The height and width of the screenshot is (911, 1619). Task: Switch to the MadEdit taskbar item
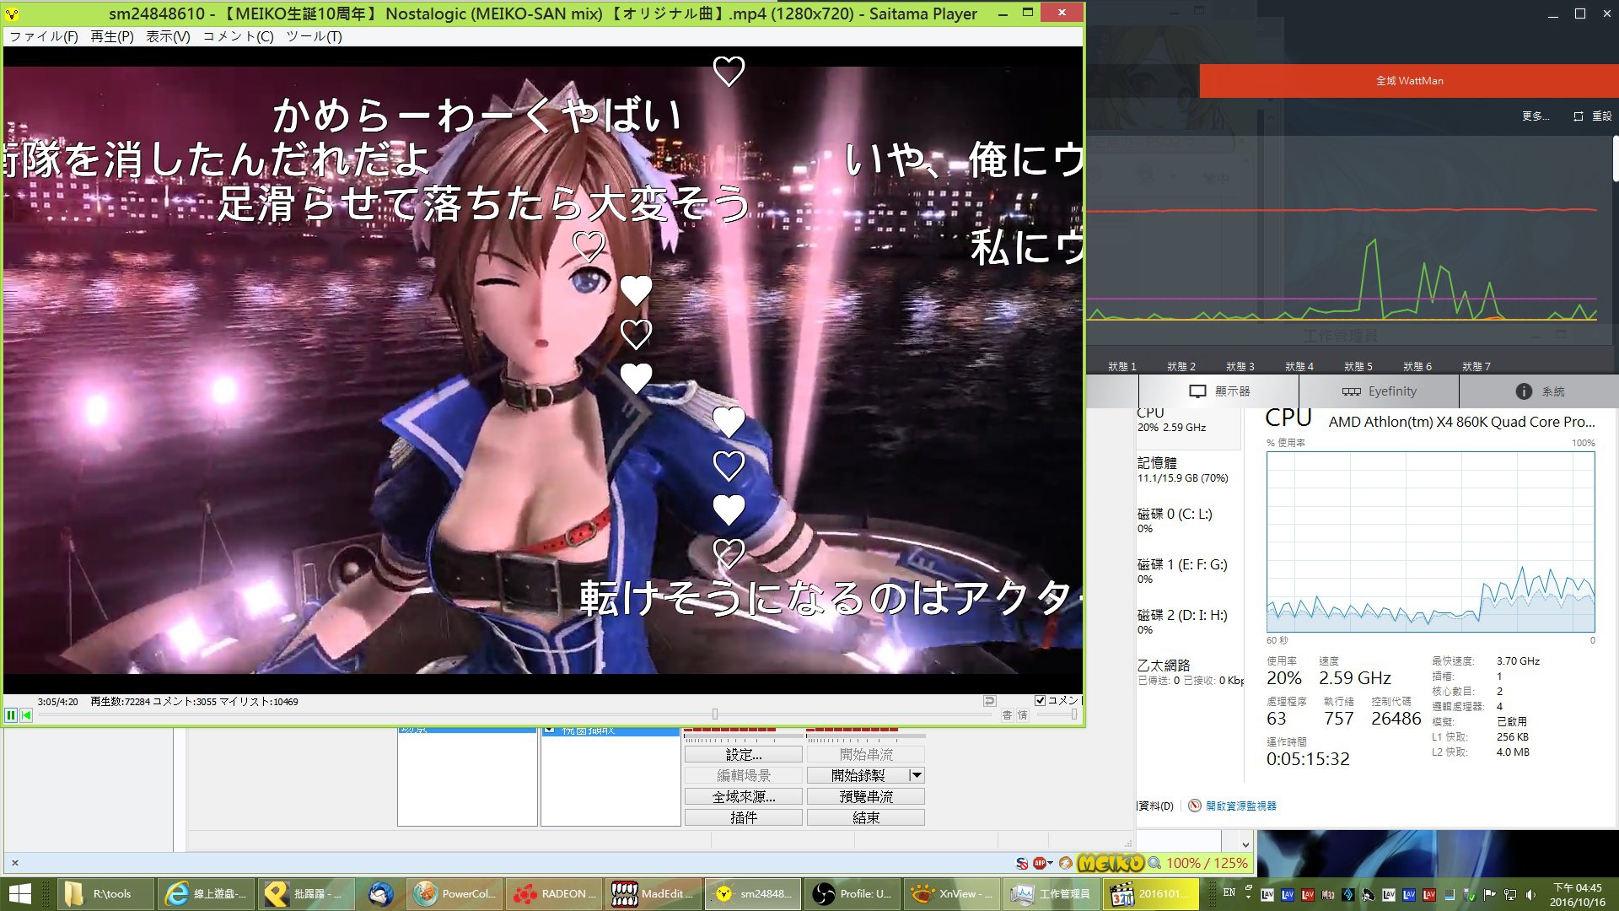tap(654, 894)
